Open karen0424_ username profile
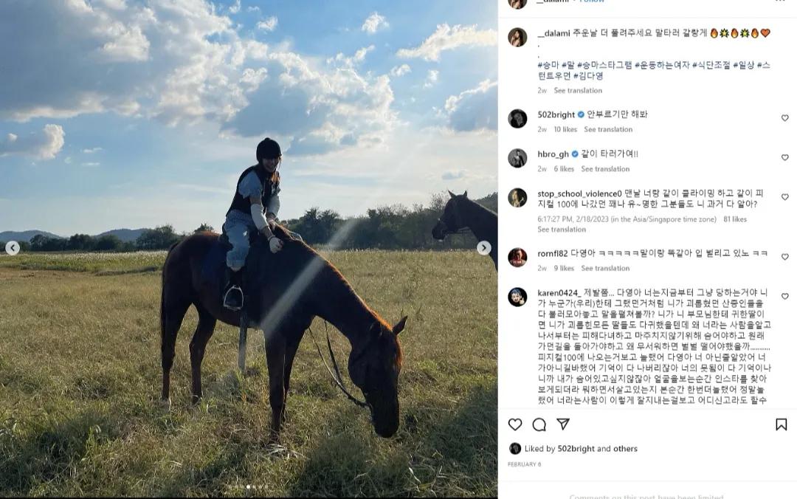 click(559, 293)
